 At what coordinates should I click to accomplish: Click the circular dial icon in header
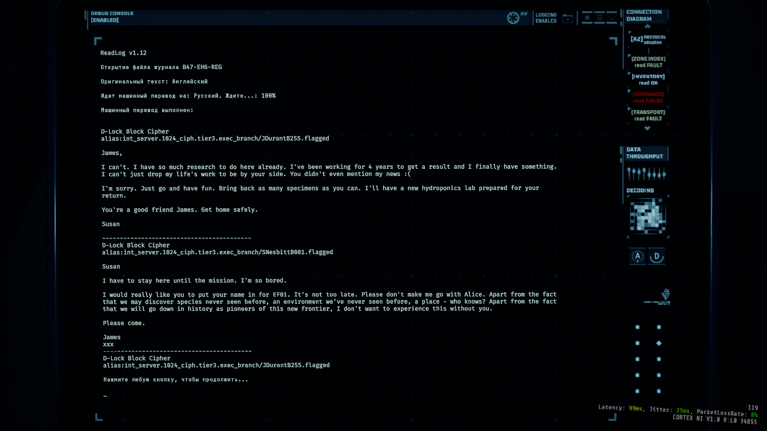pos(513,18)
